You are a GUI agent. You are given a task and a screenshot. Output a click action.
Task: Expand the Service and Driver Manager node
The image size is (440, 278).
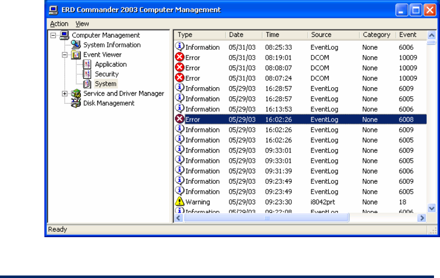64,94
